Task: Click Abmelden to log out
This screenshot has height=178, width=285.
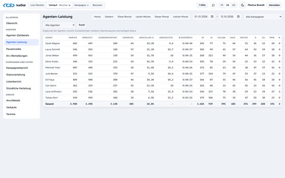Action: click(x=274, y=5)
